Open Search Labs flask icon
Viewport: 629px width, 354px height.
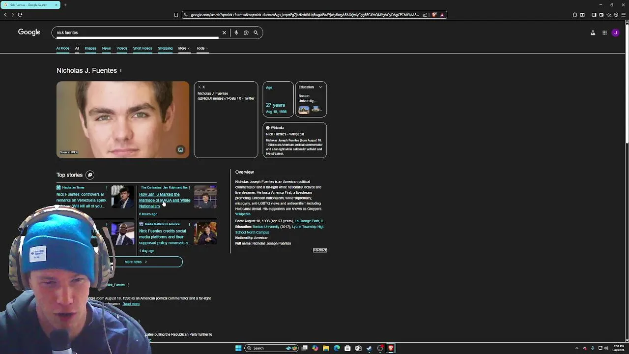tap(593, 33)
